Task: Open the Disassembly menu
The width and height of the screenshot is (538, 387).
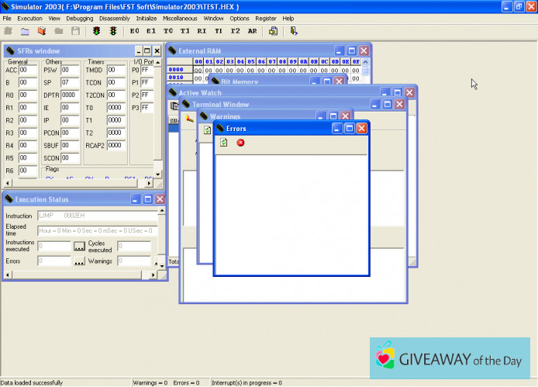Action: pos(115,18)
